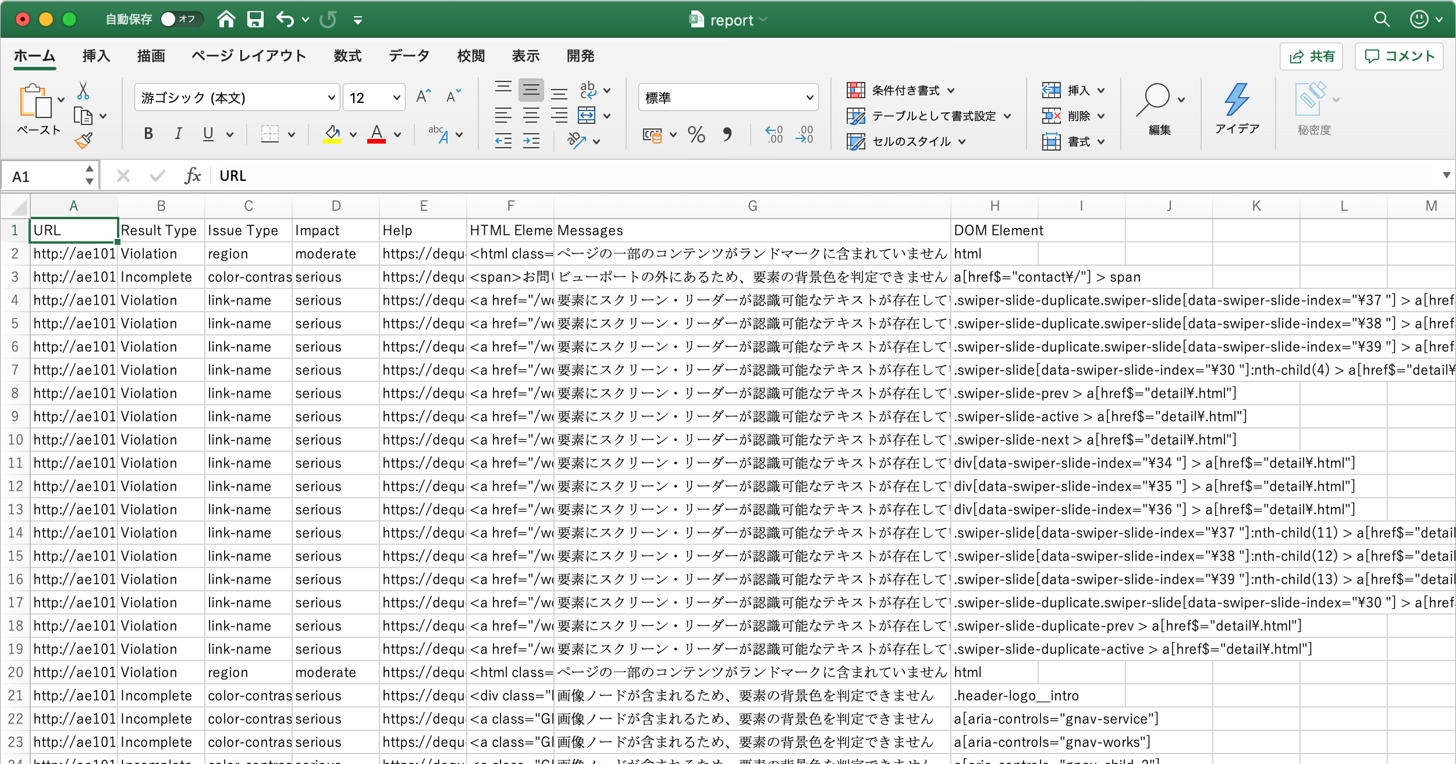
Task: Click the Home house icon in title bar
Action: 226,20
